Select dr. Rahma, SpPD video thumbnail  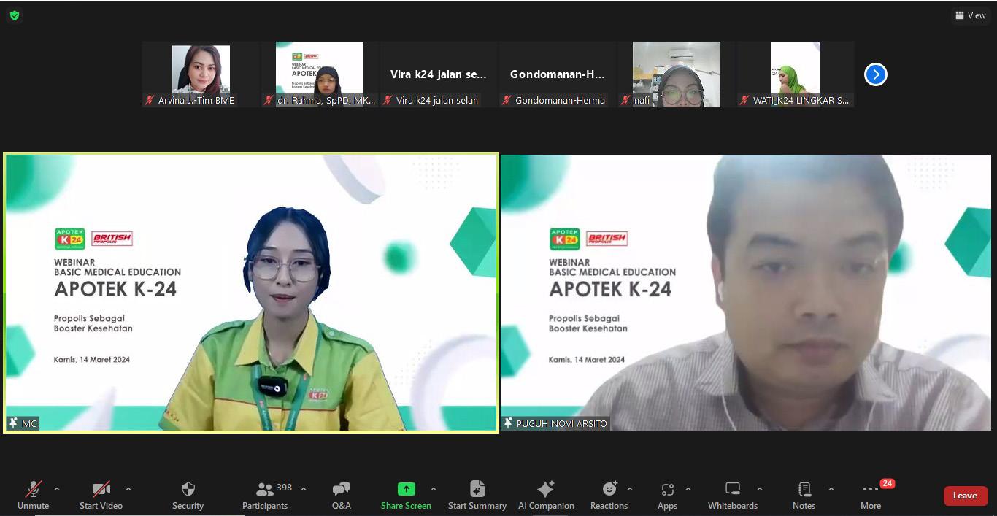coord(320,74)
